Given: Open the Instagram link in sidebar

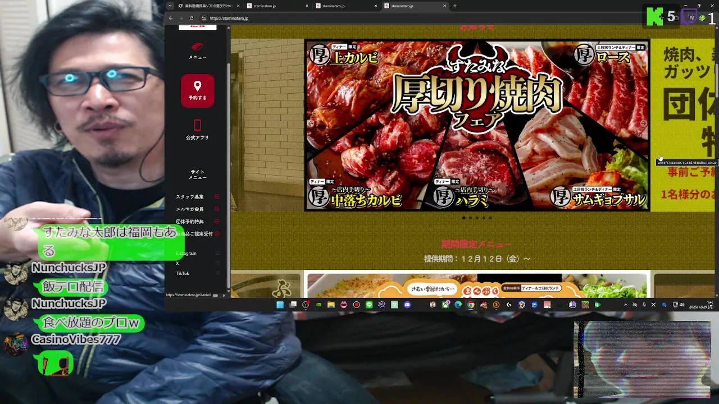Looking at the screenshot, I should tap(186, 253).
